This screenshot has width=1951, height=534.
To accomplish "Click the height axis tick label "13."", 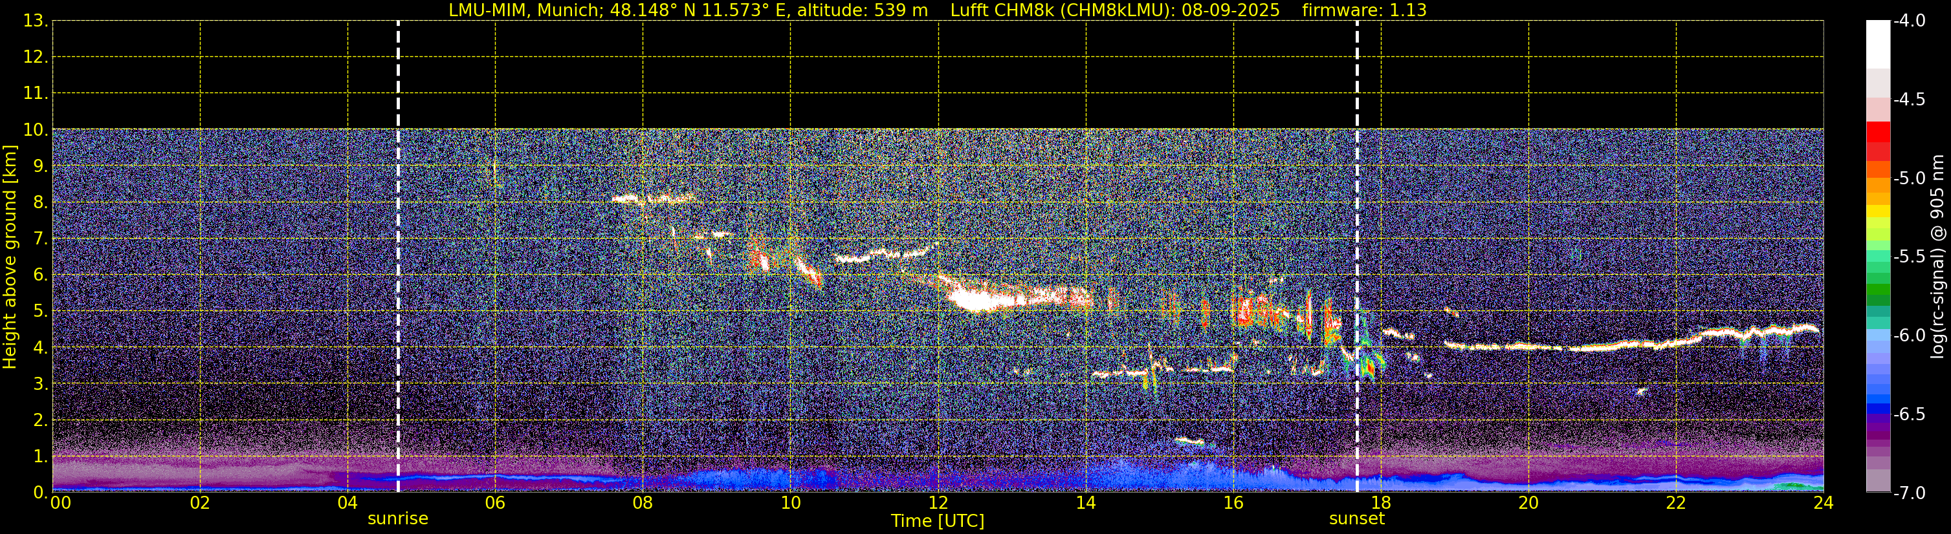I will tap(35, 21).
